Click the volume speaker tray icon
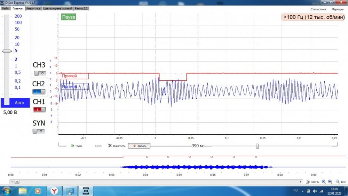The height and width of the screenshot is (196, 348). coord(315,191)
